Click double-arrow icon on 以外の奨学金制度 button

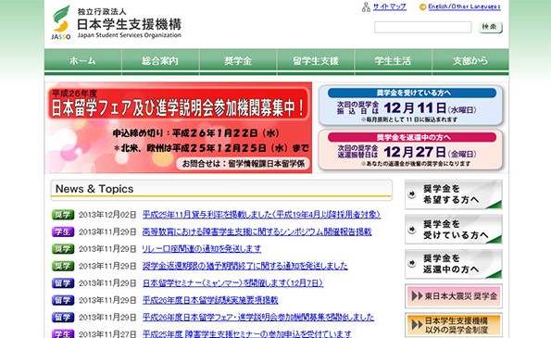pyautogui.click(x=417, y=325)
